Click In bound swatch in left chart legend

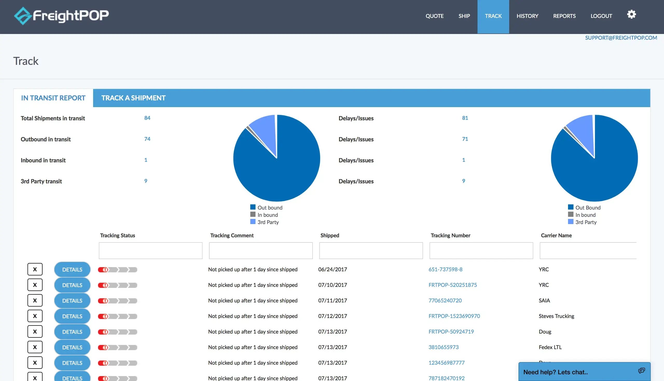point(253,214)
